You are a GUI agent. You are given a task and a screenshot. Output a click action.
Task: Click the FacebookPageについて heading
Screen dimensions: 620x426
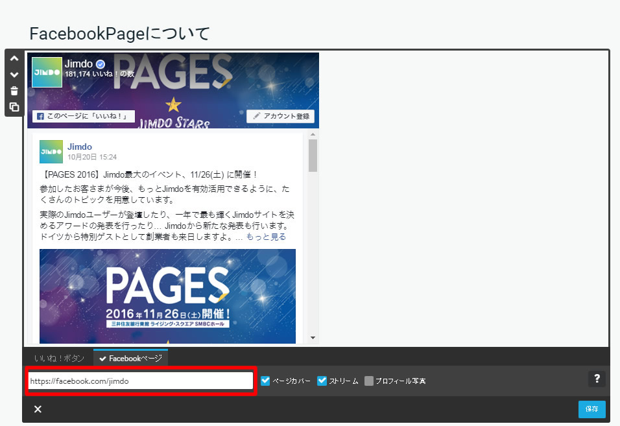point(119,34)
